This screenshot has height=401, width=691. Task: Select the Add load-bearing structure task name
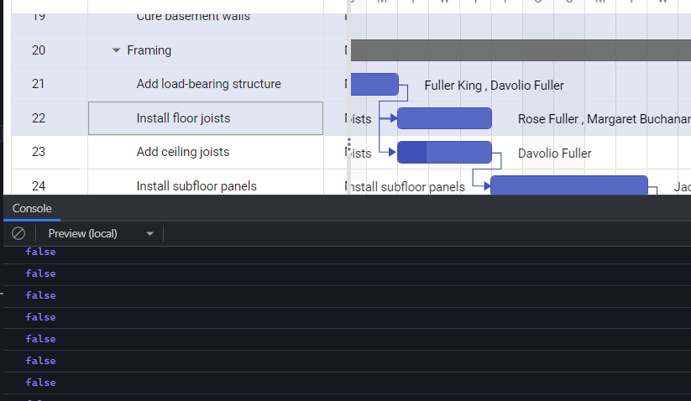click(x=208, y=84)
